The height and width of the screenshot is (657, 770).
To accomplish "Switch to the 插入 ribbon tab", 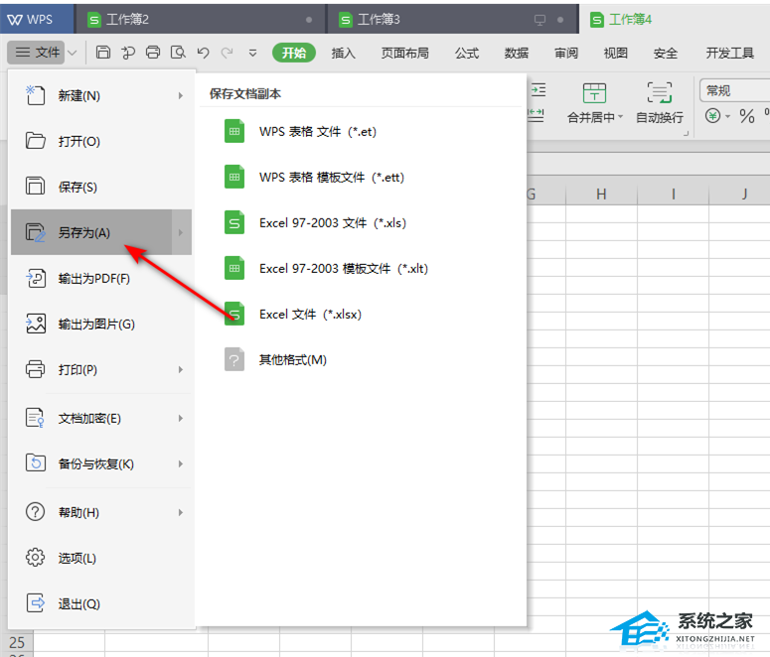I will [343, 53].
